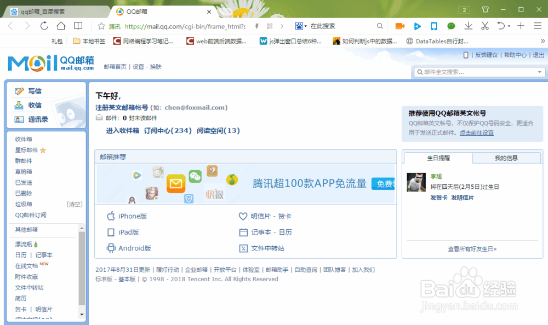This screenshot has height=325, width=548.
Task: Click the browser back arrow
Action: [10, 26]
